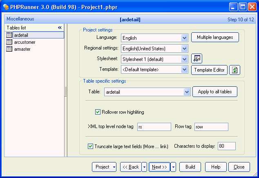Click the vertical splitter grip beside Tables list
Screen dimensions: 259x178
pos(66,91)
